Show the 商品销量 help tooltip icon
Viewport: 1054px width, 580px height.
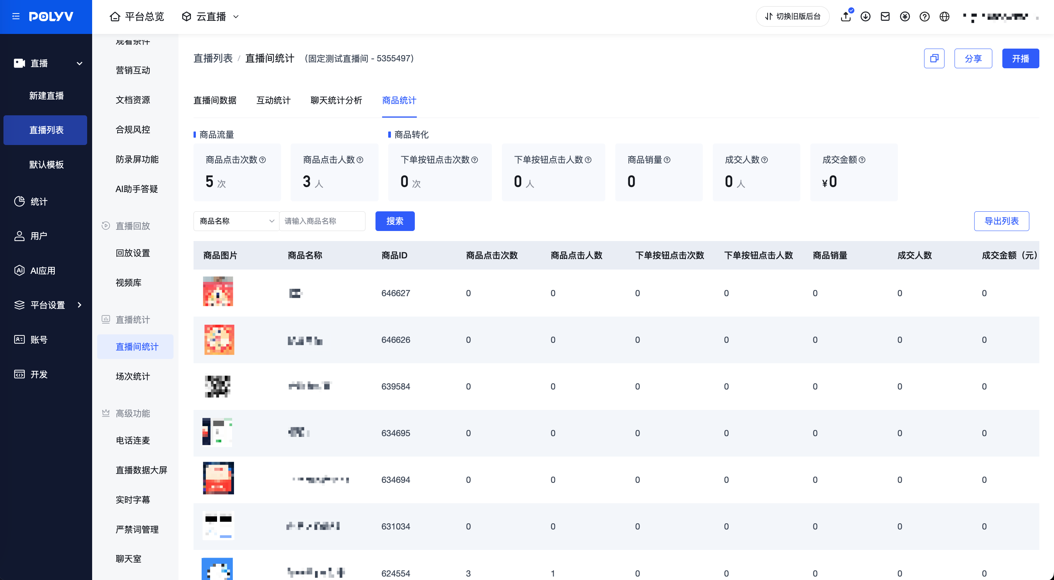667,160
